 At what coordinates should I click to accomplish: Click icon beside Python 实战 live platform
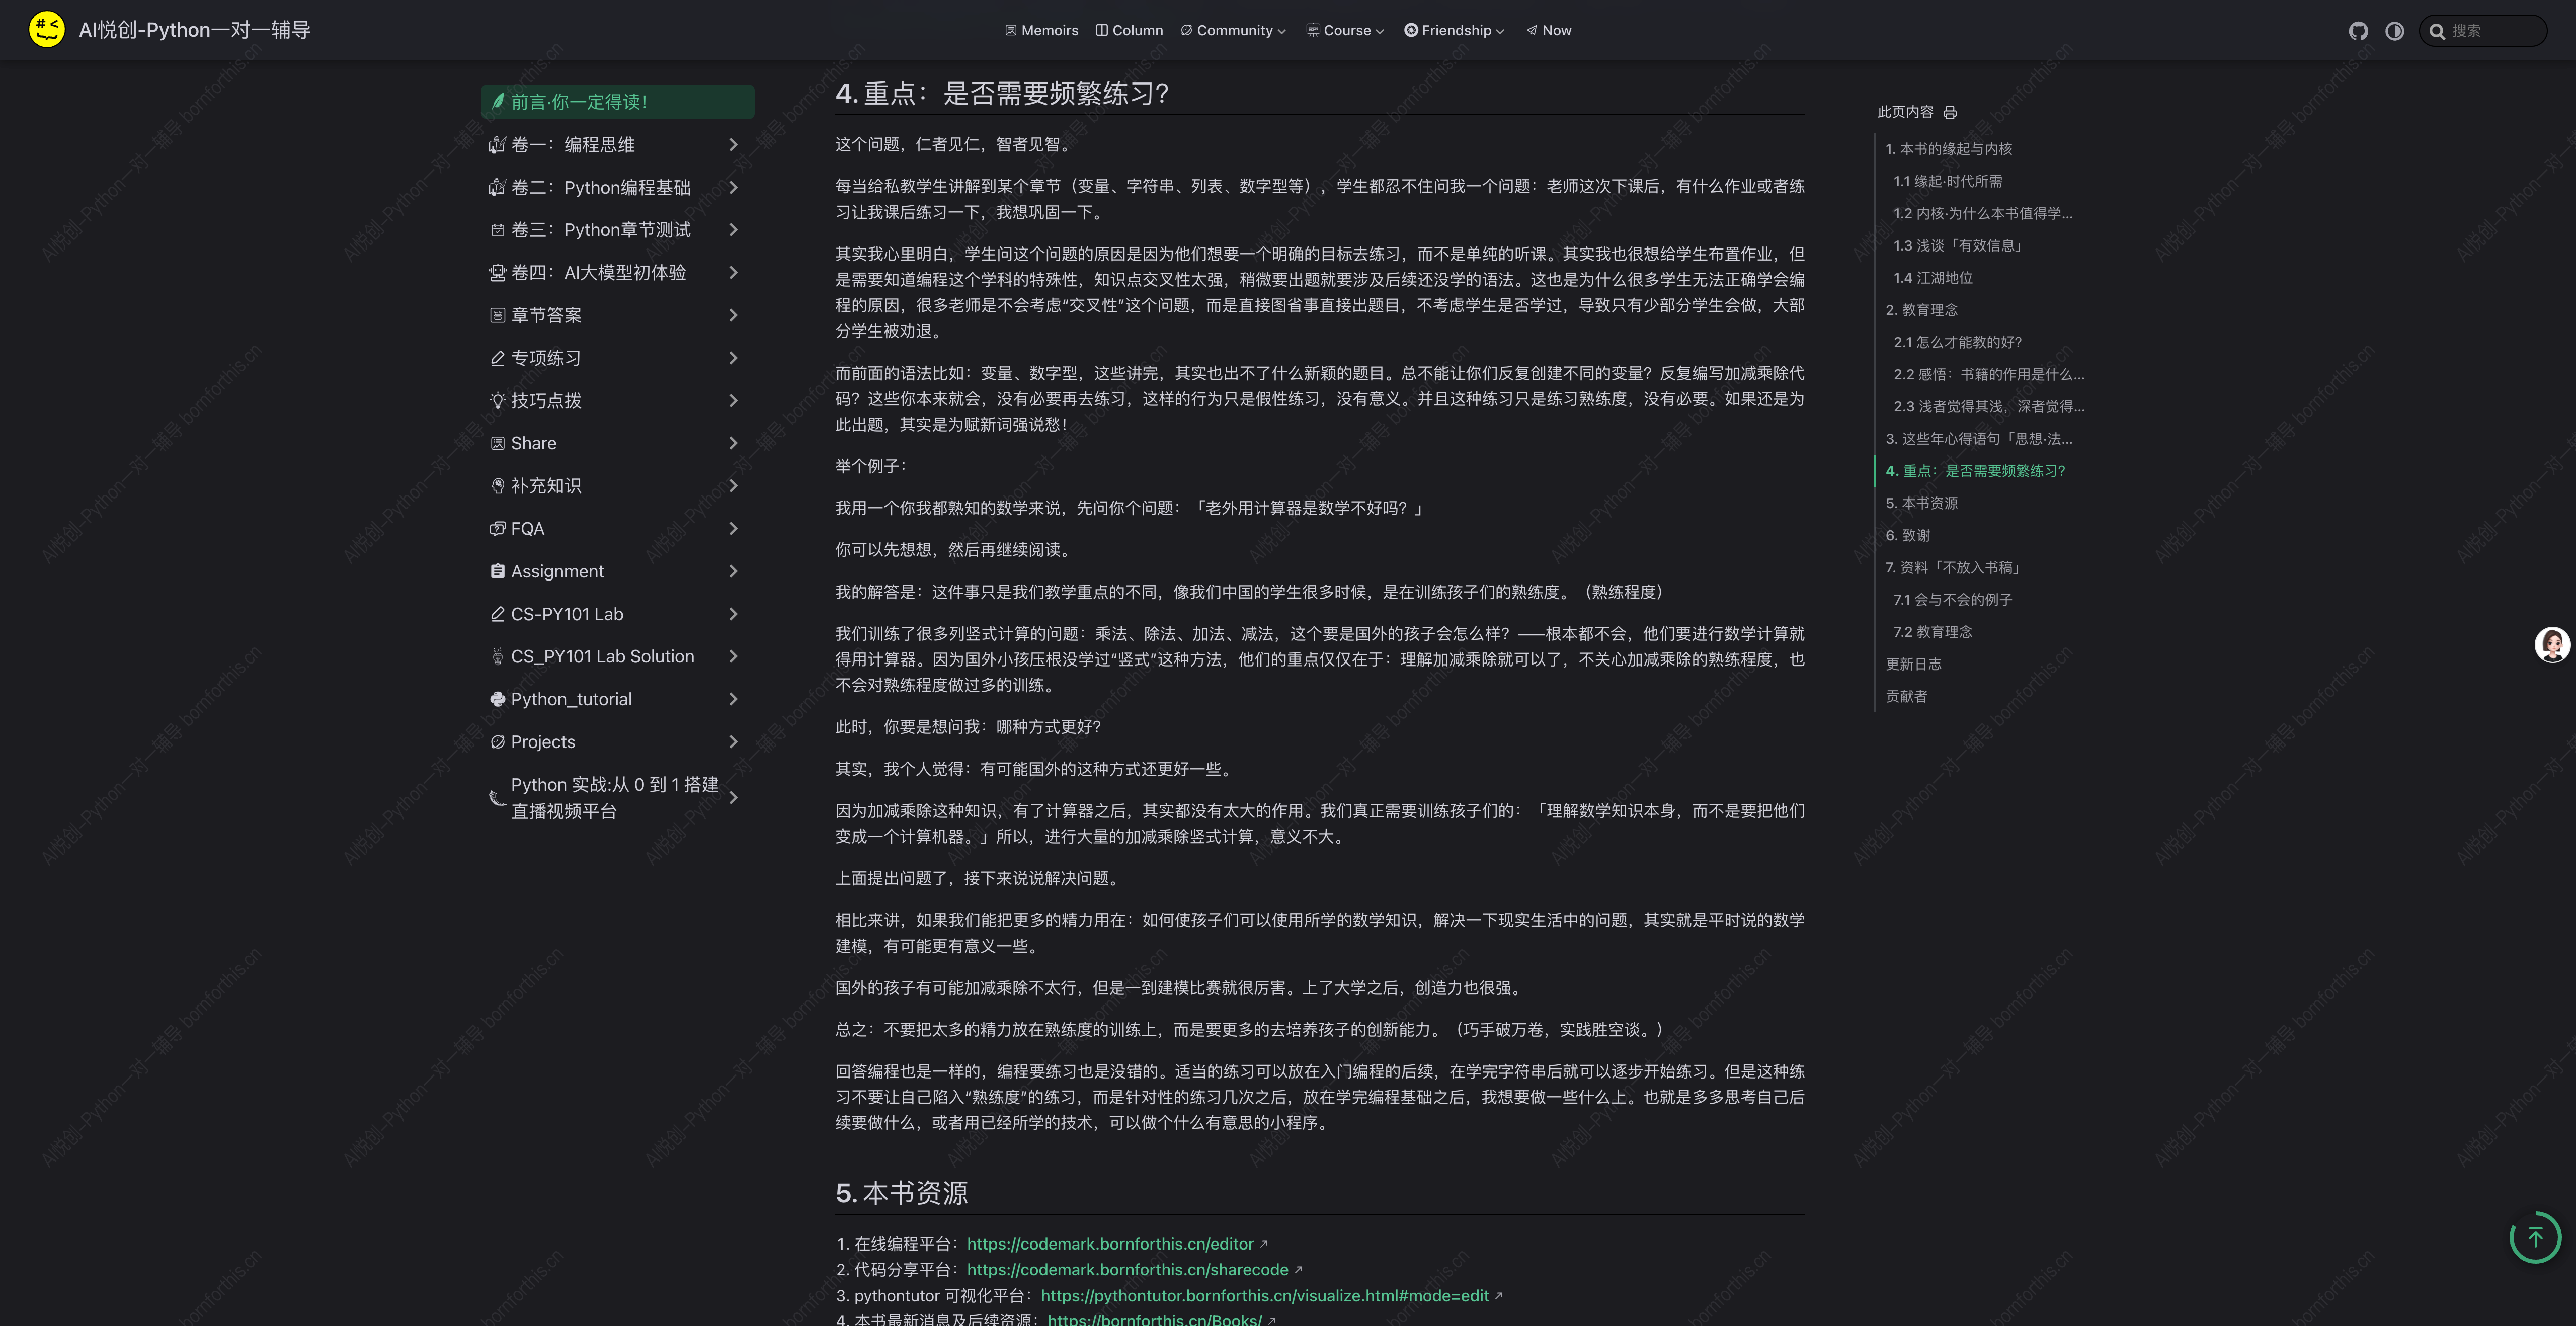coord(497,798)
